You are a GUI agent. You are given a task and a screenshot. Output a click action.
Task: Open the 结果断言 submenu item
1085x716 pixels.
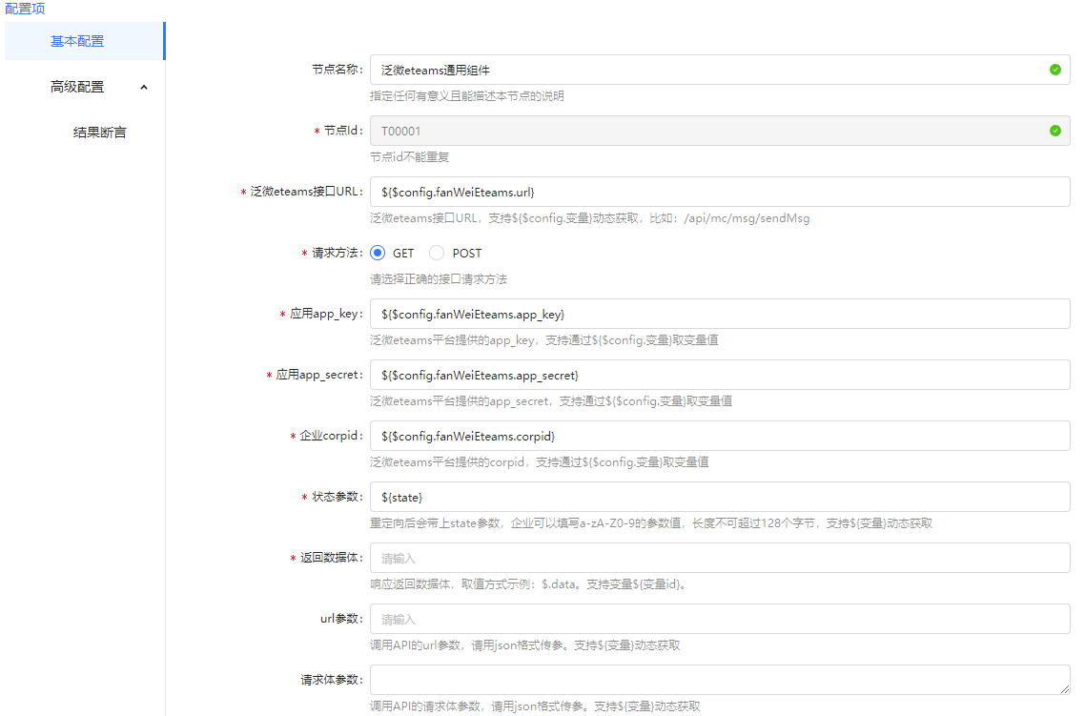pos(99,133)
